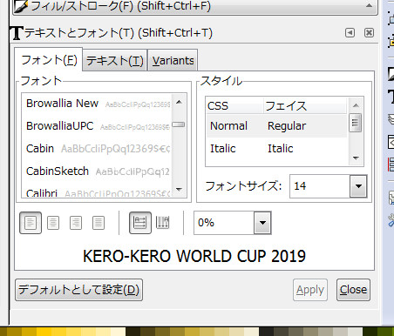This screenshot has width=394, height=336.
Task: Click the CSS column header
Action: point(234,106)
